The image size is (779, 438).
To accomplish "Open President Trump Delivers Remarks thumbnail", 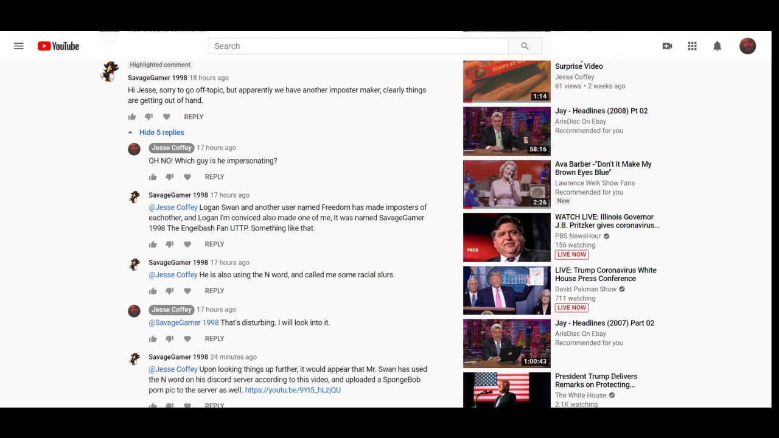I will 507,389.
